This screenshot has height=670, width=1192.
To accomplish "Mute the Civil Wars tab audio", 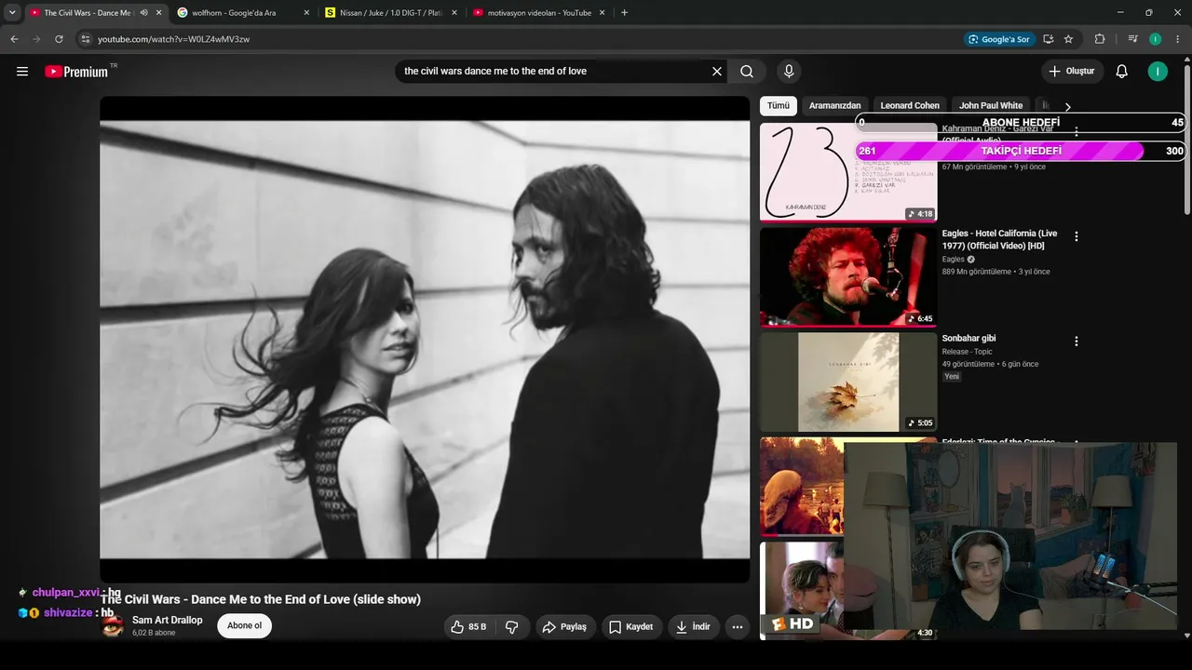I will (x=143, y=13).
